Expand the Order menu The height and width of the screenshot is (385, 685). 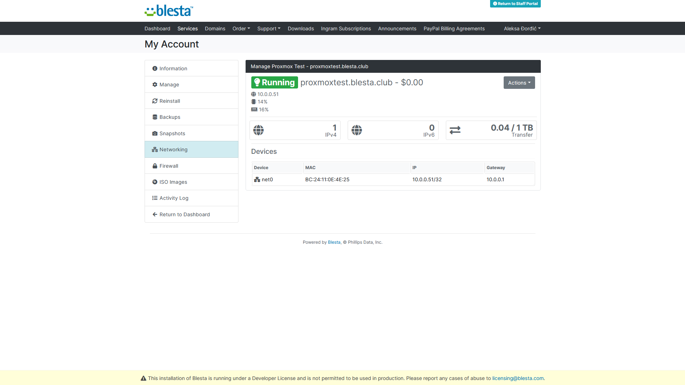click(x=241, y=29)
